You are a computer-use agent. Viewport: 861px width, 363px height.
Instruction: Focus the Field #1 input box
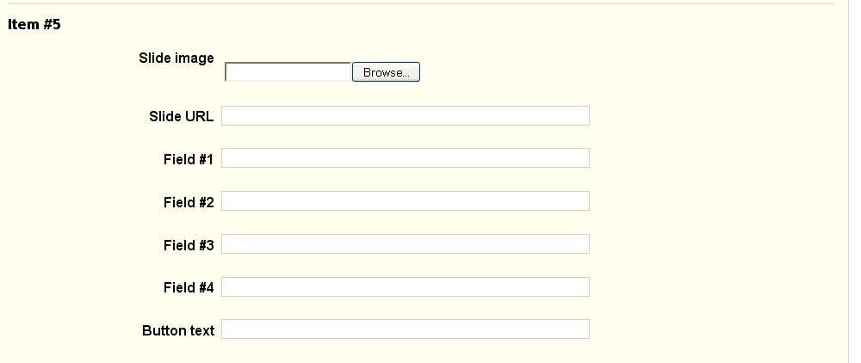click(x=405, y=158)
